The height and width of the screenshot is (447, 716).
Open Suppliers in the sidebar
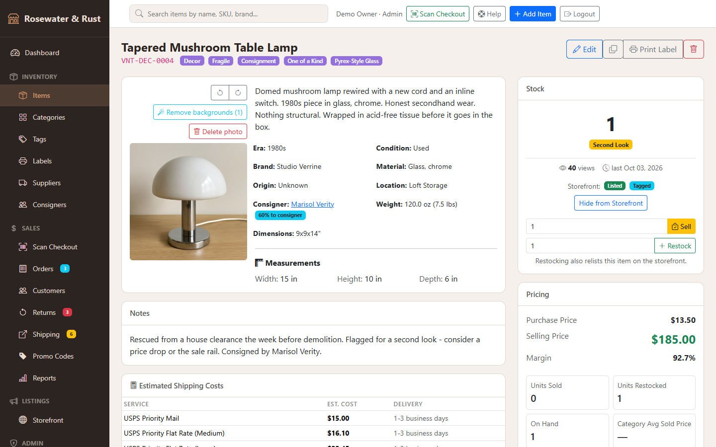click(55, 183)
